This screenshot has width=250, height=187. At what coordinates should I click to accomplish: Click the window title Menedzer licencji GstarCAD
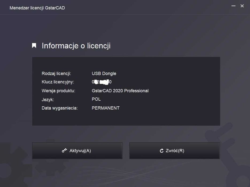click(37, 8)
